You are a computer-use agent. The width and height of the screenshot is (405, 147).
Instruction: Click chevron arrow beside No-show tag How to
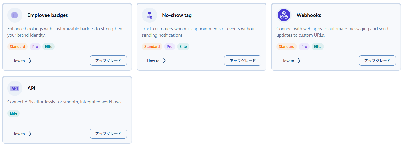pyautogui.click(x=164, y=61)
